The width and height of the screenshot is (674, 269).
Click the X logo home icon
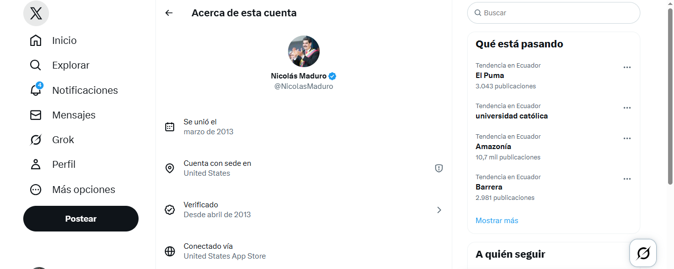(x=36, y=14)
